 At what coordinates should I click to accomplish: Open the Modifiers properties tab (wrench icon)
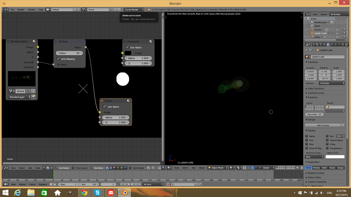tap(335, 44)
